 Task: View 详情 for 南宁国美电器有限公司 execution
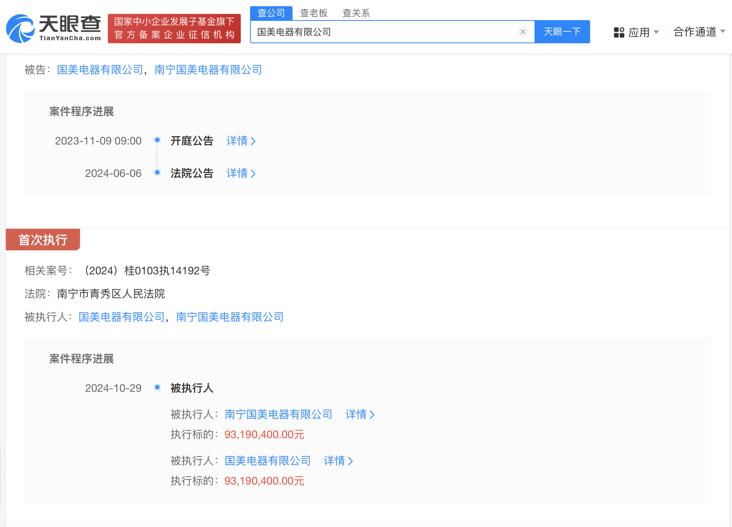pos(360,414)
